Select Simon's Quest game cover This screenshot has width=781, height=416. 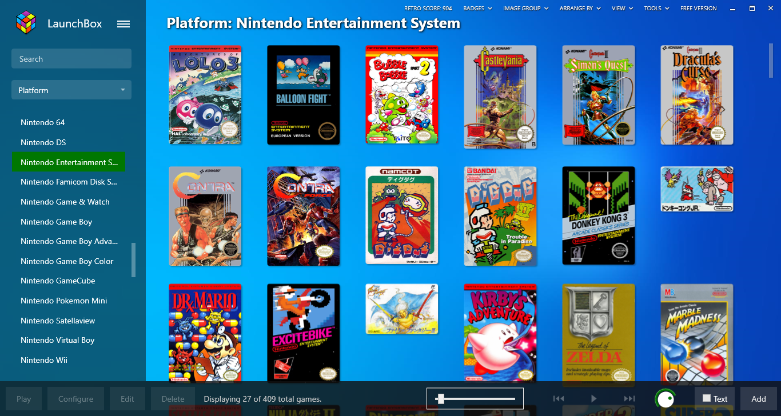pyautogui.click(x=599, y=95)
